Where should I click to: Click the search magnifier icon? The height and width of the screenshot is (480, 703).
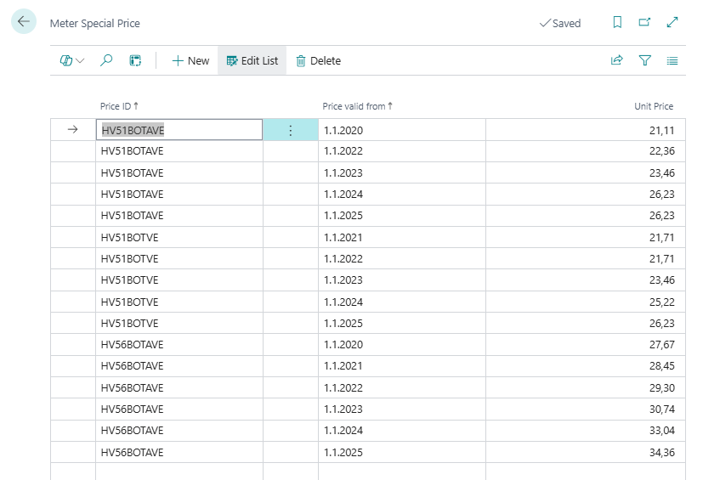[106, 60]
